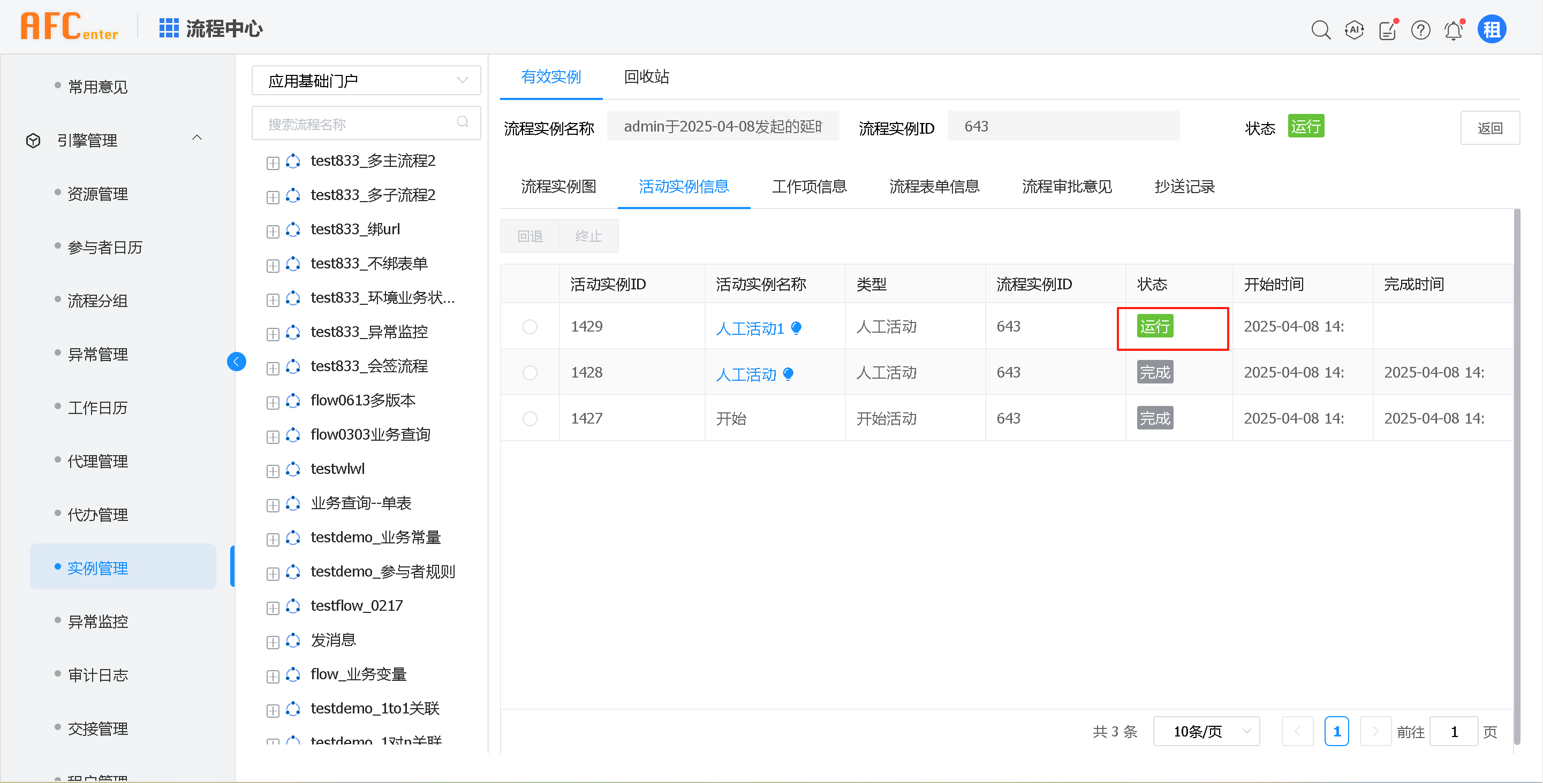Image resolution: width=1543 pixels, height=783 pixels.
Task: Open the 人工活动 link in row 1428
Action: [746, 374]
